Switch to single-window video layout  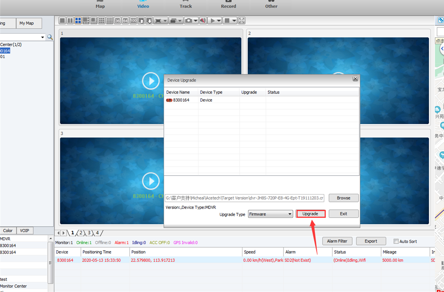pyautogui.click(x=62, y=20)
